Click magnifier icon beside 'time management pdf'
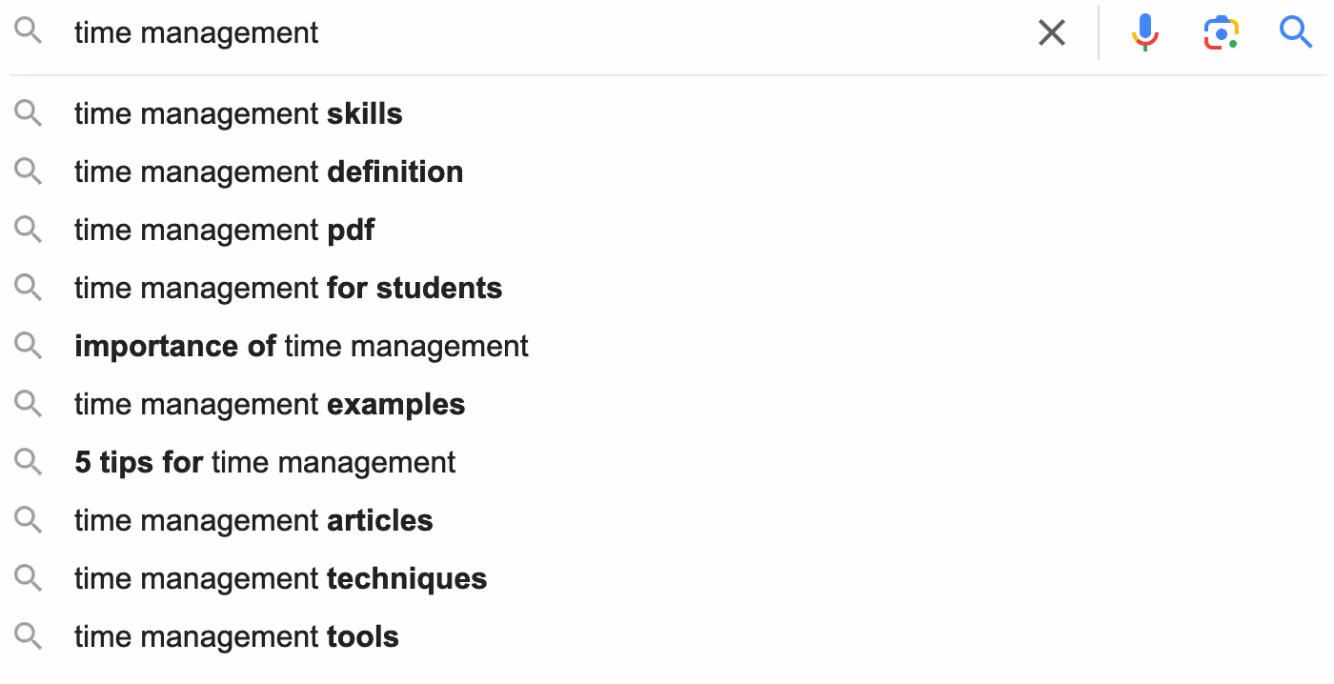1334x684 pixels. point(29,231)
